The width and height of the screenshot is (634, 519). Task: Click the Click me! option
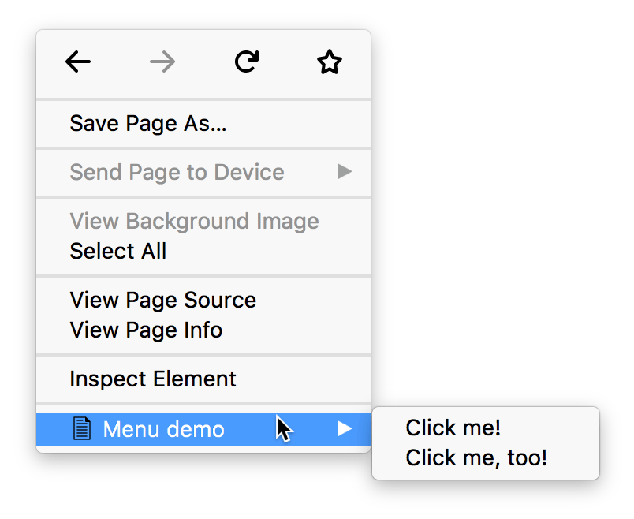point(452,427)
